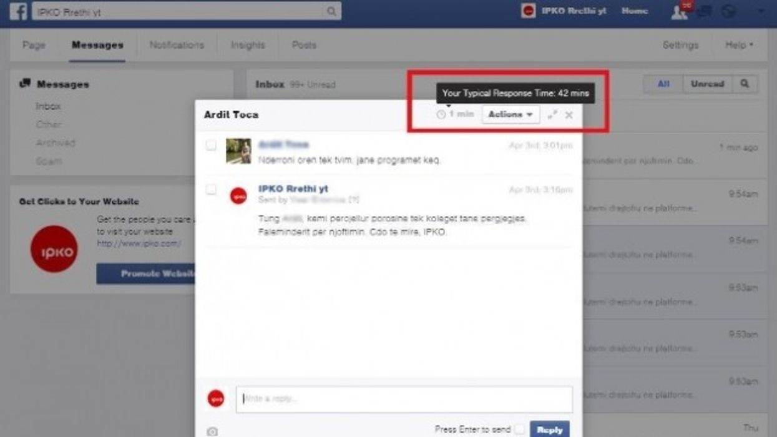The width and height of the screenshot is (777, 437).
Task: Open the globe notifications icon
Action: [728, 12]
